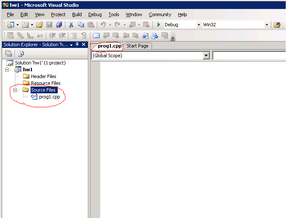Click the Paste clipboard icon

pos(90,25)
